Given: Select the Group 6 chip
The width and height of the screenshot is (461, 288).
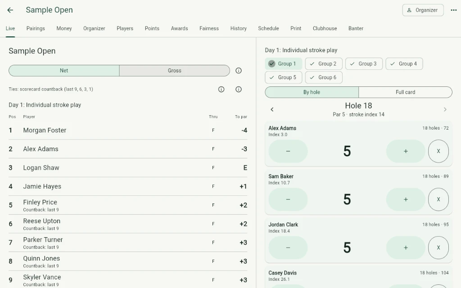Looking at the screenshot, I should coord(324,77).
